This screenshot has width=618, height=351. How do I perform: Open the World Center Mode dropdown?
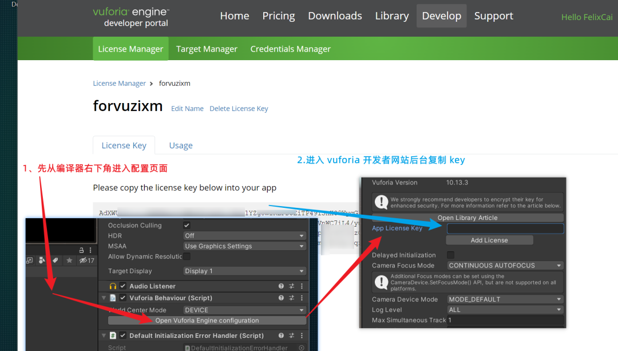pos(244,310)
